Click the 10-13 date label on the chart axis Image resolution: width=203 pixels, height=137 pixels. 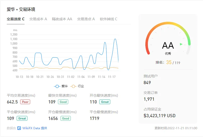19,77
